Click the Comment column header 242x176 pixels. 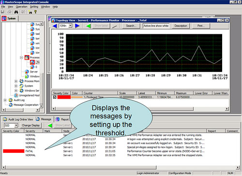click(232, 131)
